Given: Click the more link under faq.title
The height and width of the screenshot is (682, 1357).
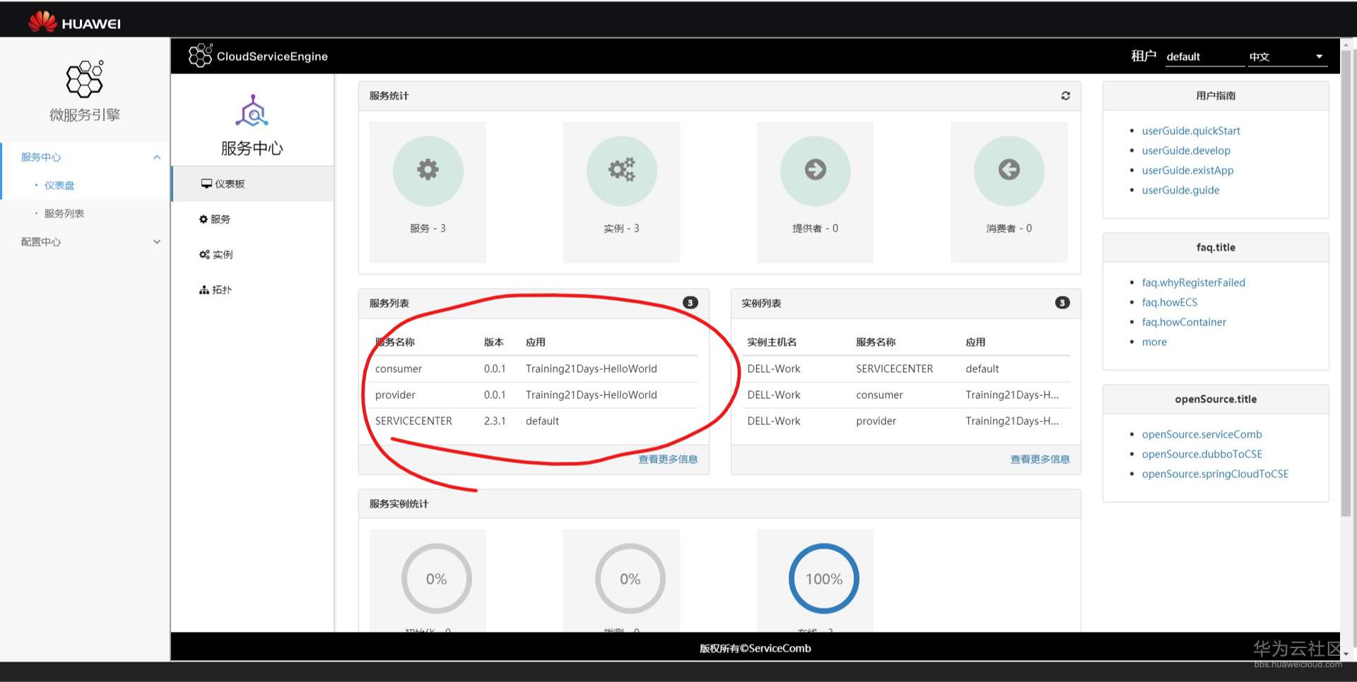Looking at the screenshot, I should click(x=1154, y=342).
